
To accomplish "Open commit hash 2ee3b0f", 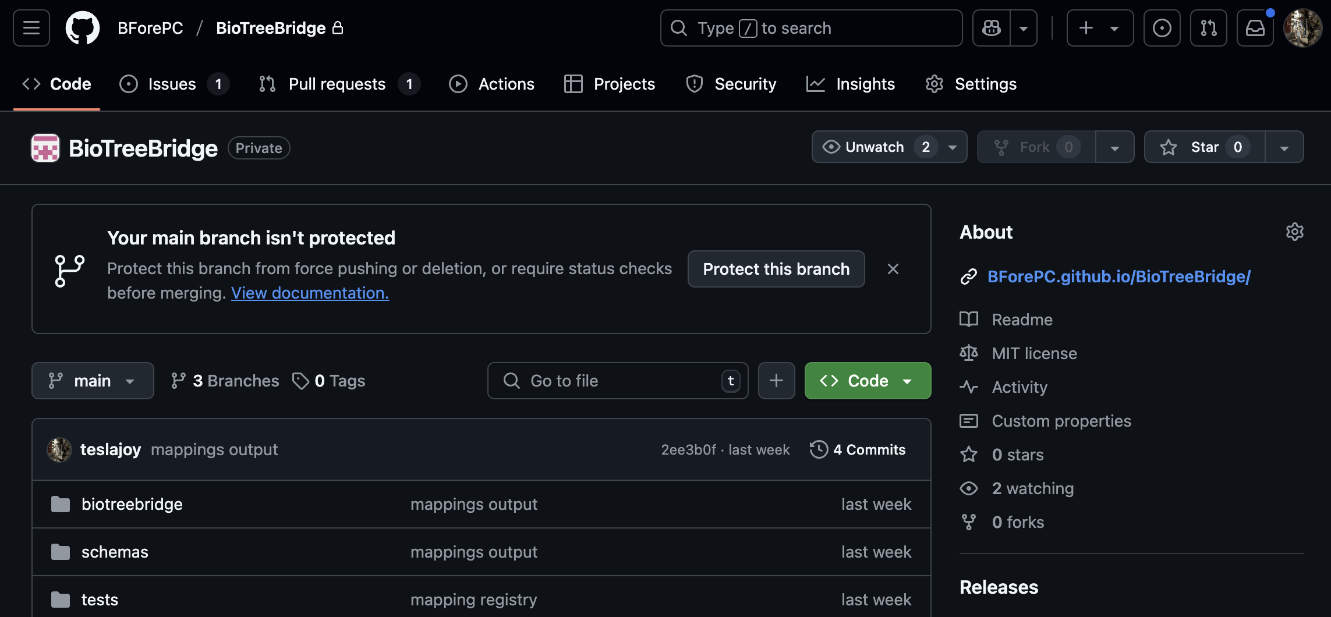I will [689, 449].
